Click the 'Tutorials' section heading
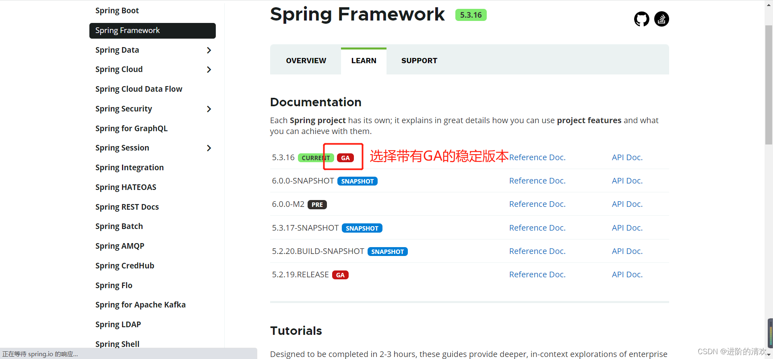This screenshot has width=773, height=359. point(296,331)
